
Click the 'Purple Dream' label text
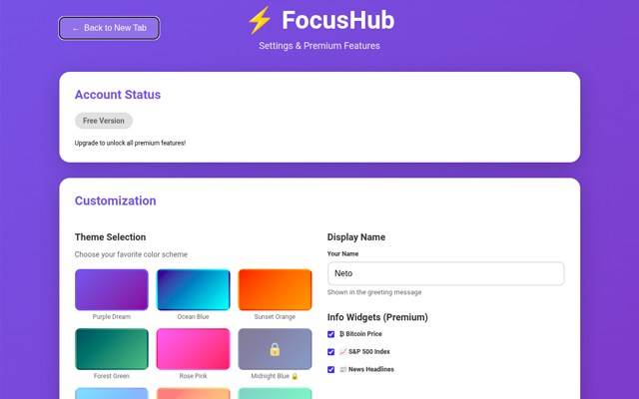pos(112,317)
